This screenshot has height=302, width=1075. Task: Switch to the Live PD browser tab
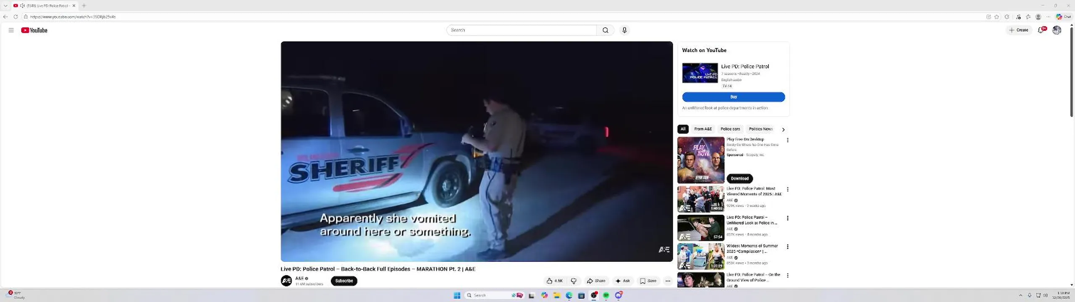click(44, 5)
